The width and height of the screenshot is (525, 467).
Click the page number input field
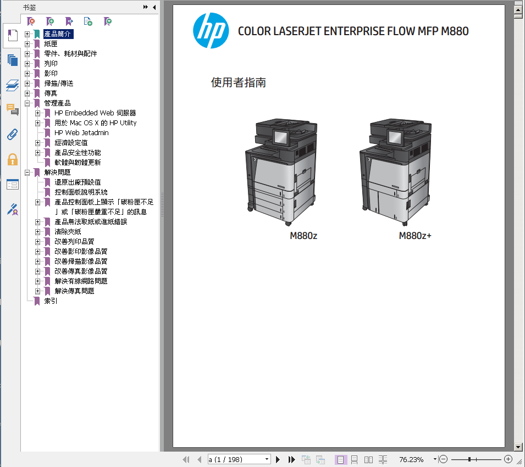pyautogui.click(x=236, y=459)
